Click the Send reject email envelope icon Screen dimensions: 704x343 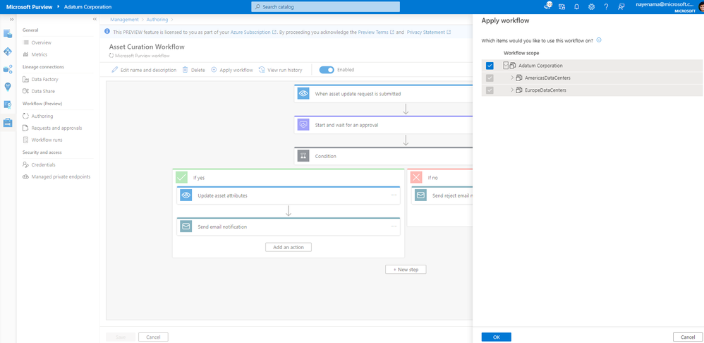pyautogui.click(x=420, y=195)
